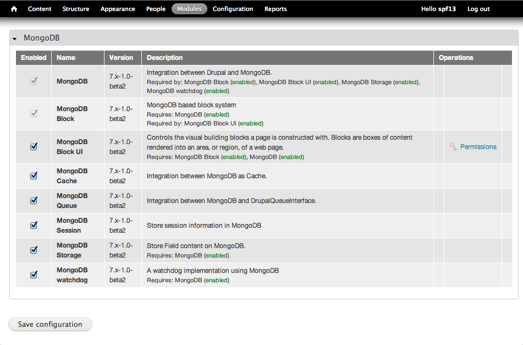Click the Permissions key icon for MongoDB Block UI
Viewport: 523px width, 345px height.
tap(453, 146)
